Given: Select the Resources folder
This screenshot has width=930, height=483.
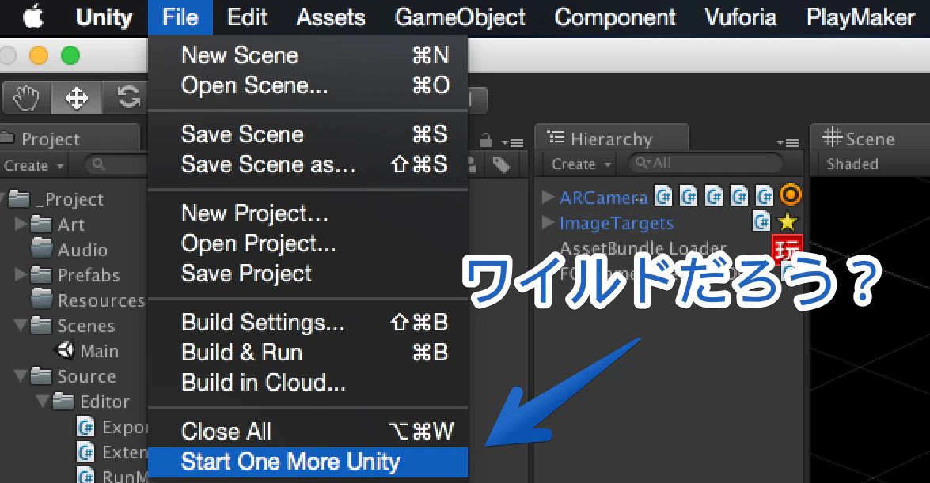Looking at the screenshot, I should (x=101, y=300).
